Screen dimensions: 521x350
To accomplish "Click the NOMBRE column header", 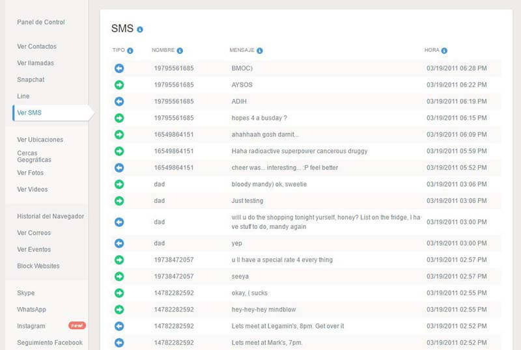I will [163, 50].
